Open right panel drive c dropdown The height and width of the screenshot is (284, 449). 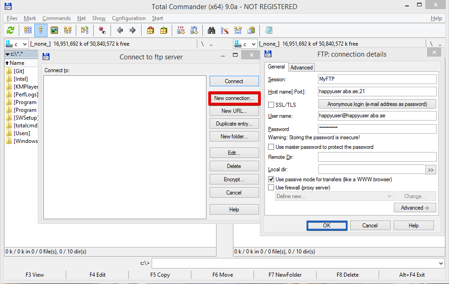245,44
